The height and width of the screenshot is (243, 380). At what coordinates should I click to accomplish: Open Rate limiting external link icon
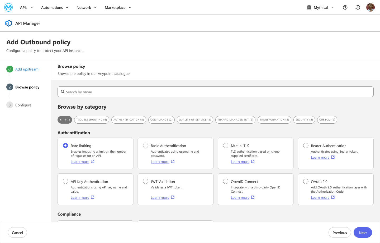[x=93, y=161]
